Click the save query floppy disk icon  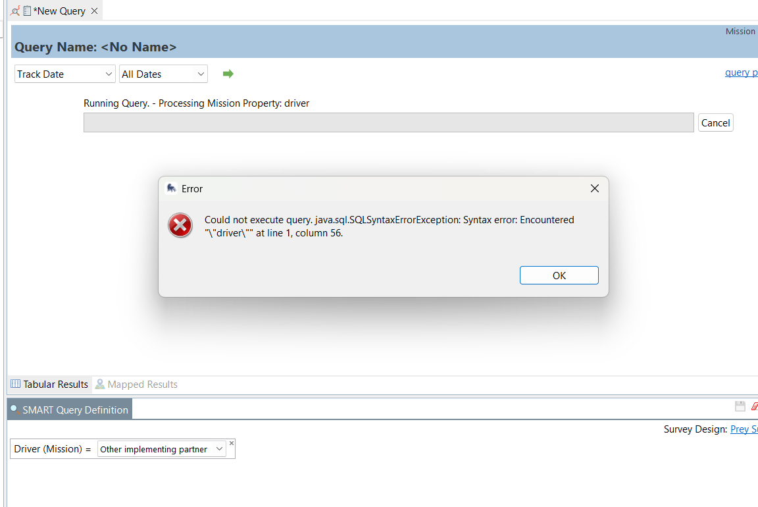pyautogui.click(x=740, y=406)
